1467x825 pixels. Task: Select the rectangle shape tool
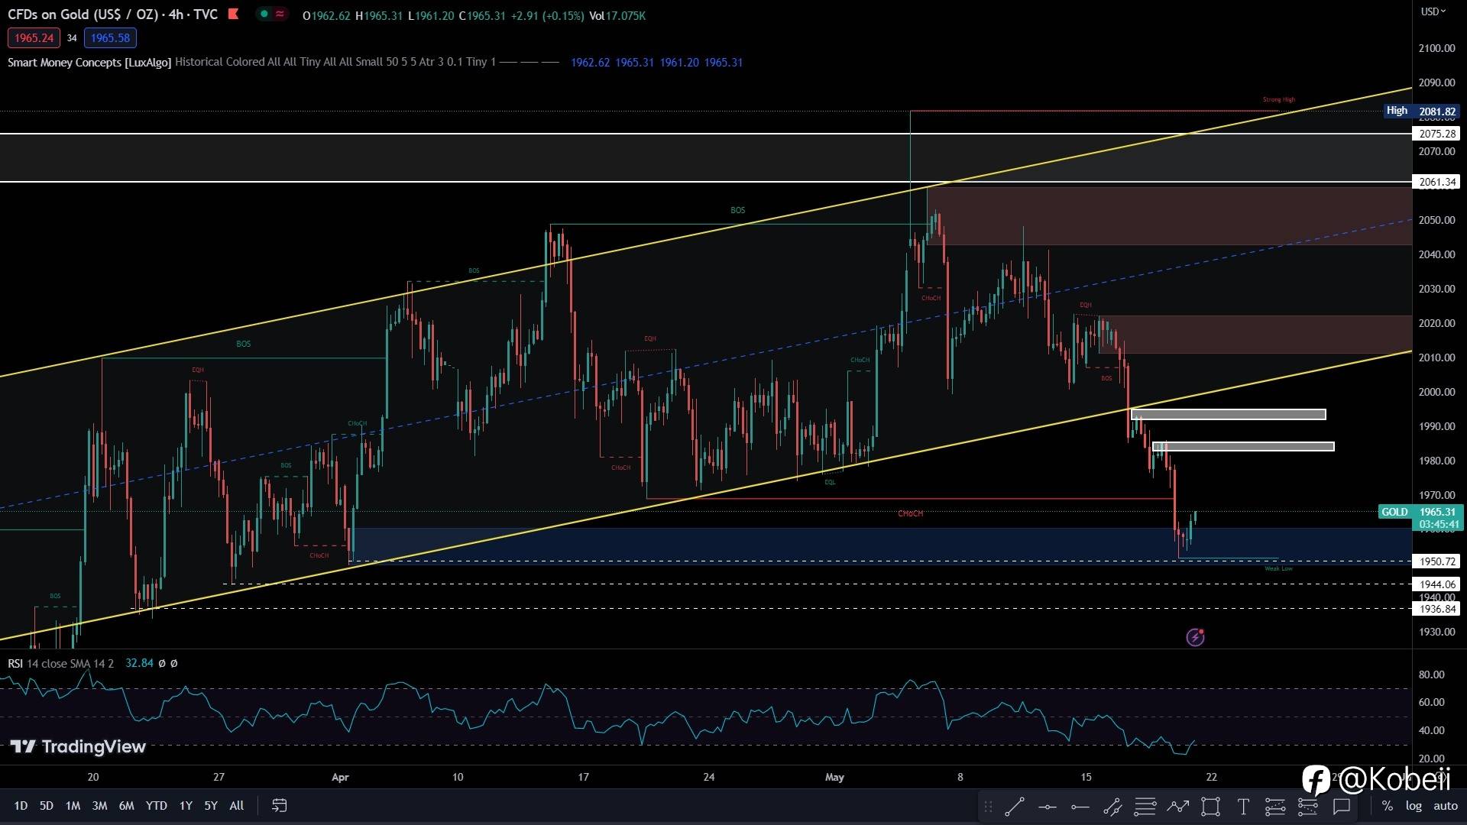pos(1210,806)
